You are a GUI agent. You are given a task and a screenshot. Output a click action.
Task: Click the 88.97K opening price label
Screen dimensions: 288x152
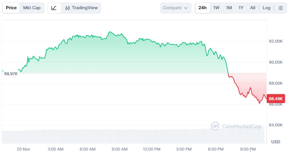(11, 74)
